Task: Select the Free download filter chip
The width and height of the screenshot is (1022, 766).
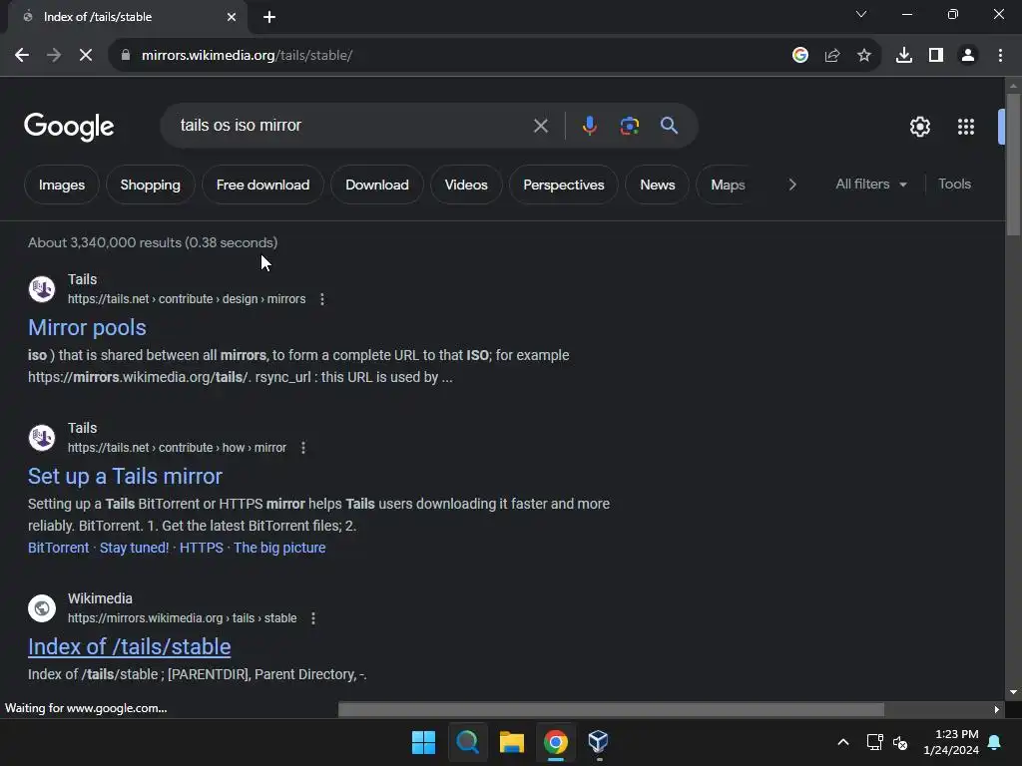Action: point(262,185)
